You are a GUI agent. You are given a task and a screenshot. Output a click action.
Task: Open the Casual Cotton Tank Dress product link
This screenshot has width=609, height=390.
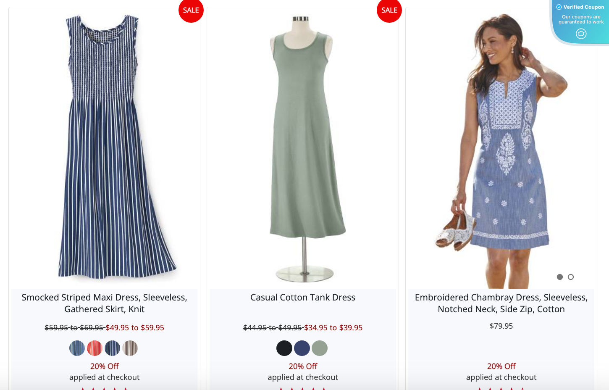click(302, 297)
